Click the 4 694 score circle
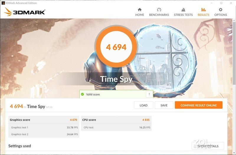Image resolution: width=236 pixels, height=155 pixels. (x=116, y=47)
